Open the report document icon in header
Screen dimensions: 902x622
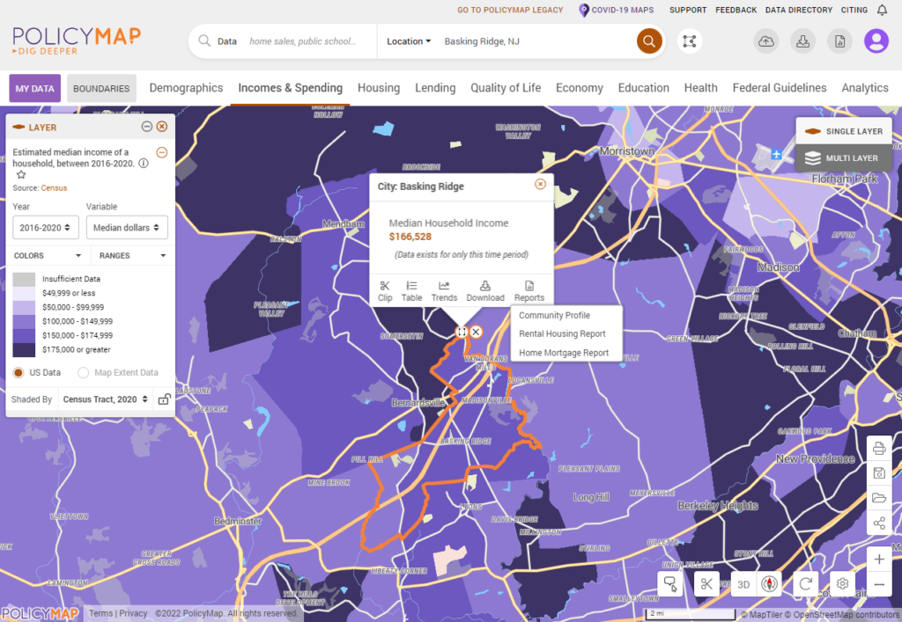click(839, 41)
